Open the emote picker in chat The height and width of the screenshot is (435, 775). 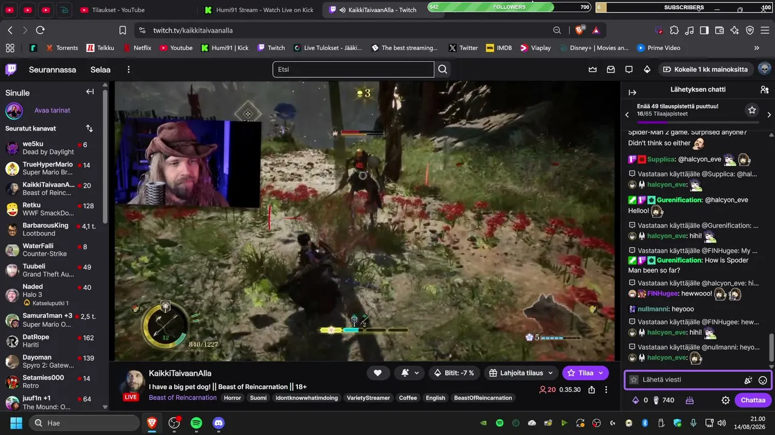[x=763, y=380]
